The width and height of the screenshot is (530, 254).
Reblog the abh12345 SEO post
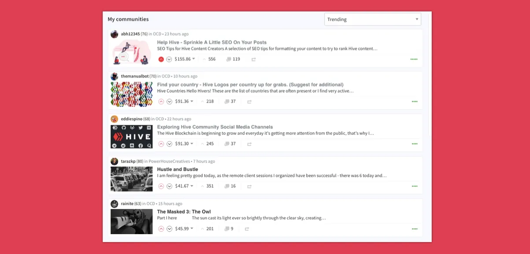click(254, 59)
